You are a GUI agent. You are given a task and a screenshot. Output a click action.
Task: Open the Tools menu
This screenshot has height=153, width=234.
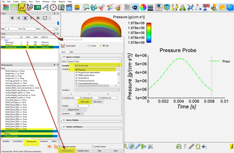point(37,2)
